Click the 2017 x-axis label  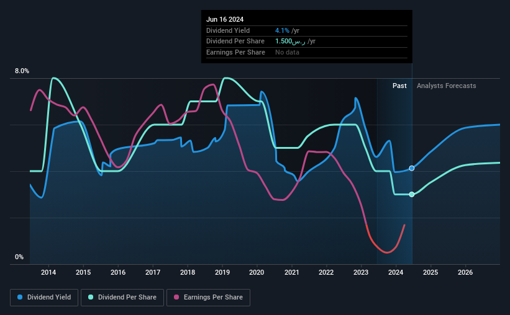(x=153, y=272)
